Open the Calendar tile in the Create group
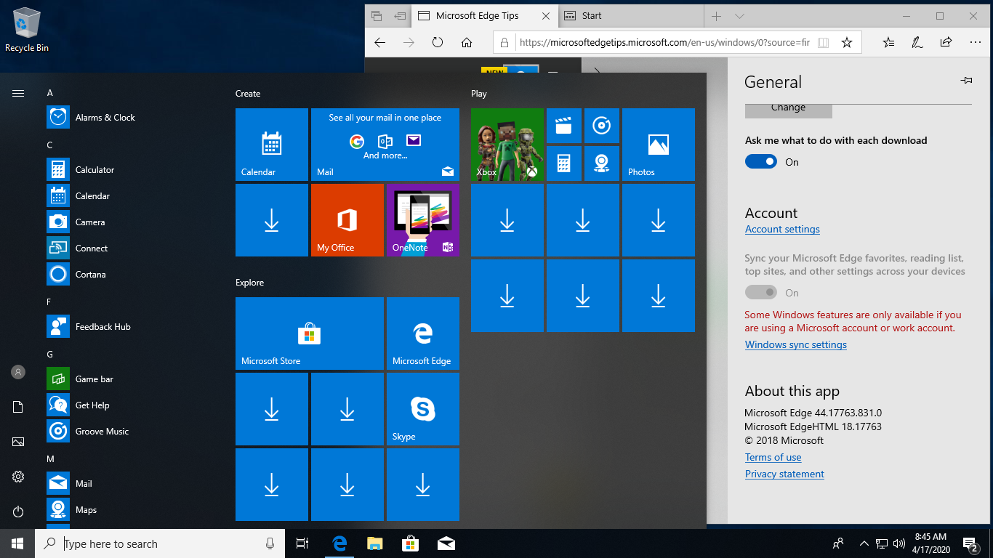 [x=272, y=145]
